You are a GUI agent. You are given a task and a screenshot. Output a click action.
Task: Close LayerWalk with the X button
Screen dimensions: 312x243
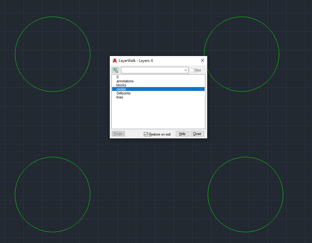pos(202,60)
